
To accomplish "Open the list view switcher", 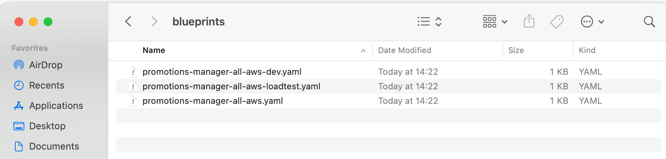I will coord(429,22).
